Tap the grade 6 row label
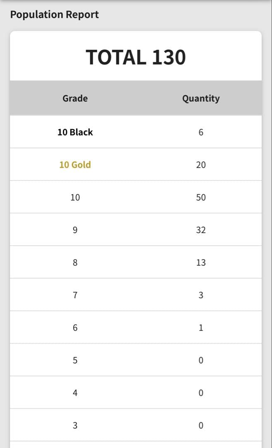Screen dimensions: 272x448 click(75, 328)
